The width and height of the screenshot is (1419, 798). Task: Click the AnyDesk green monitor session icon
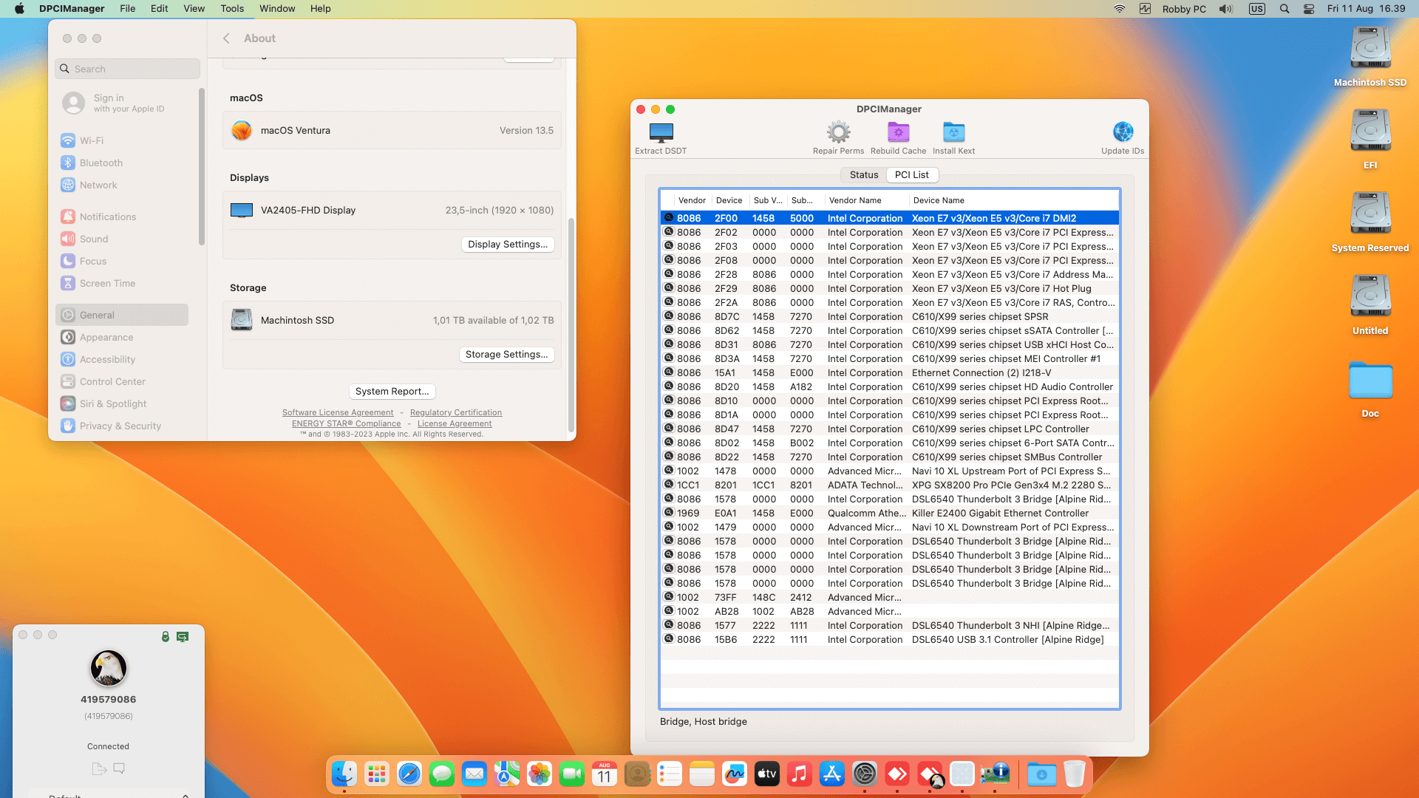coord(183,636)
